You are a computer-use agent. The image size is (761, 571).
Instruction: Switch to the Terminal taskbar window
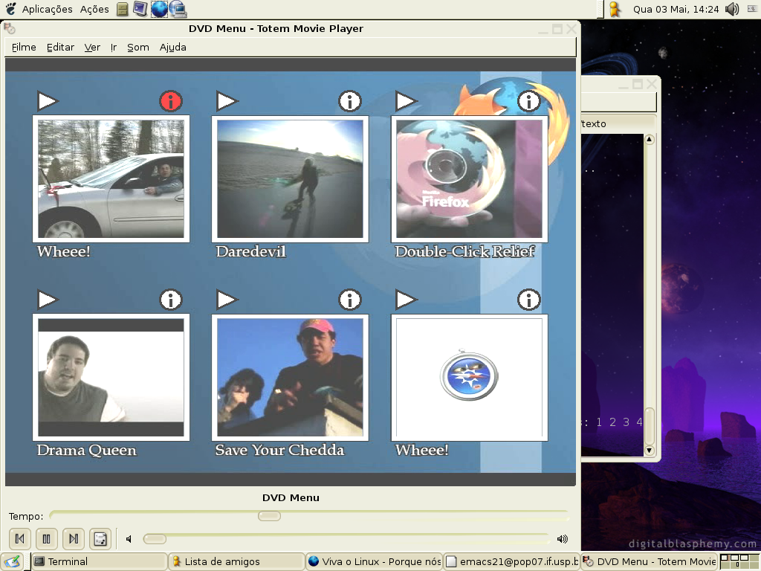pyautogui.click(x=100, y=562)
